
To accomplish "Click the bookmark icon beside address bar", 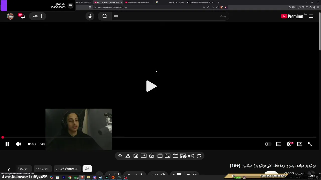I will [90, 7].
